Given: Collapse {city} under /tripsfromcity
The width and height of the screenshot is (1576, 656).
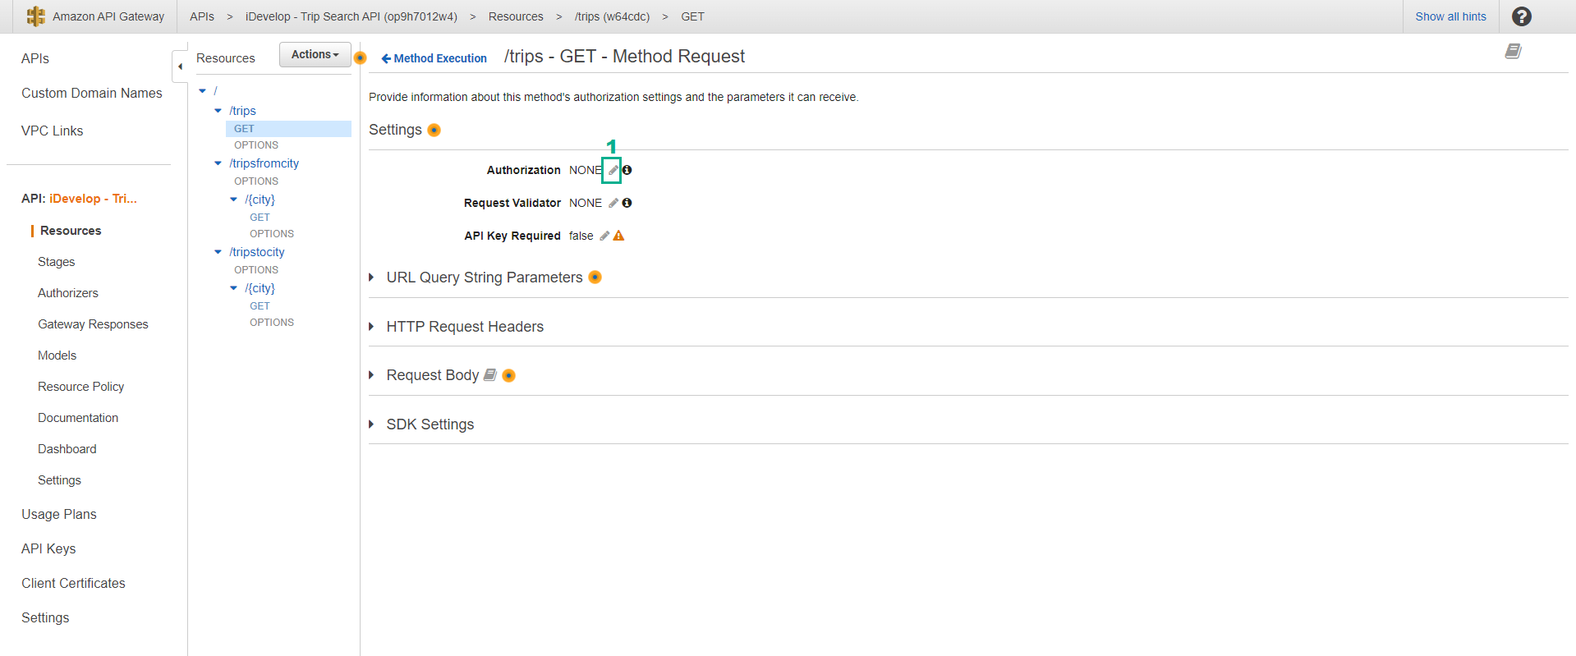Looking at the screenshot, I should tap(234, 200).
